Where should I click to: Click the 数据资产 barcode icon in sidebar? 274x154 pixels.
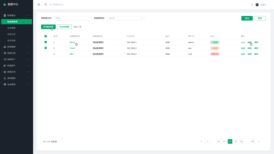(x=5, y=59)
